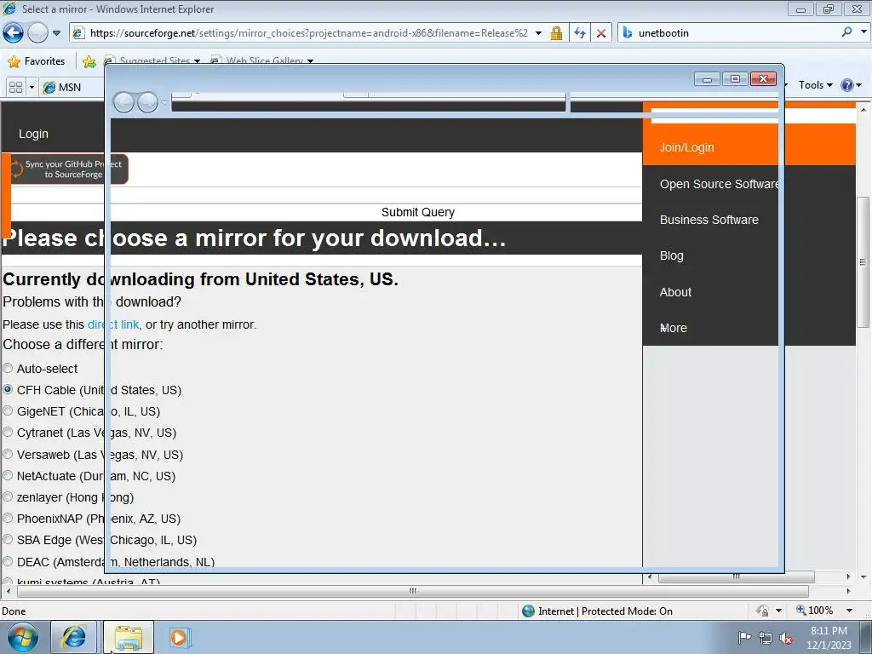The height and width of the screenshot is (654, 872).
Task: Open the tab list dropdown arrow
Action: [x=32, y=88]
